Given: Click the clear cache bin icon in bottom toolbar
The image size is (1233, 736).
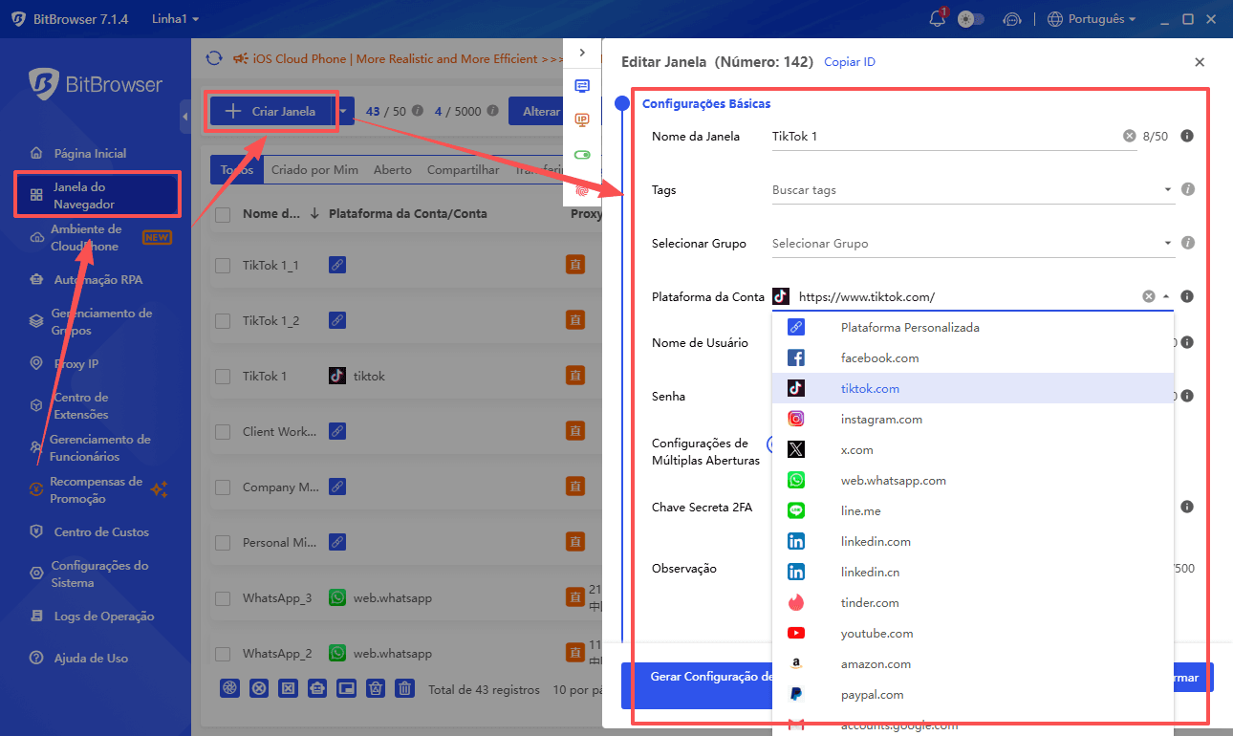Looking at the screenshot, I should 376,688.
